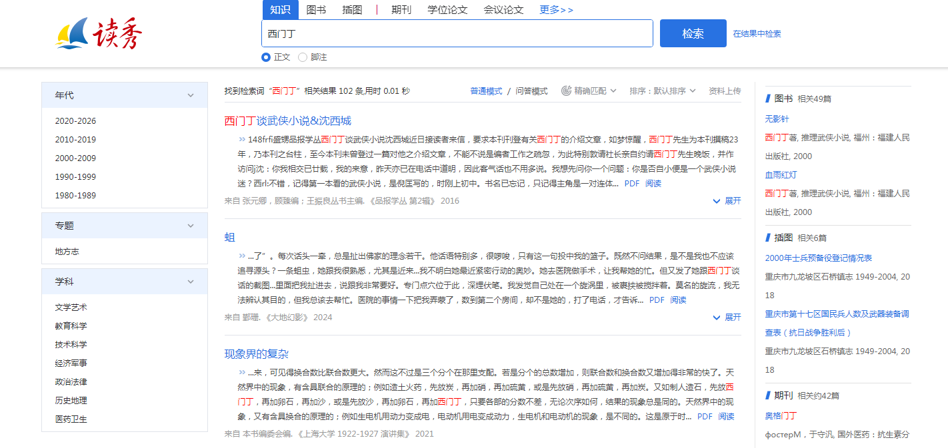Filter by 地方志 topic
948x448 pixels.
[x=67, y=252]
